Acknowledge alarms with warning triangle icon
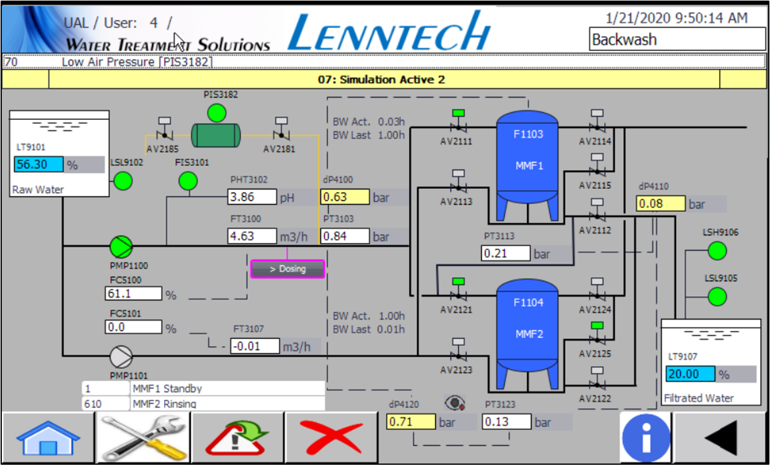The image size is (770, 466). (x=238, y=437)
